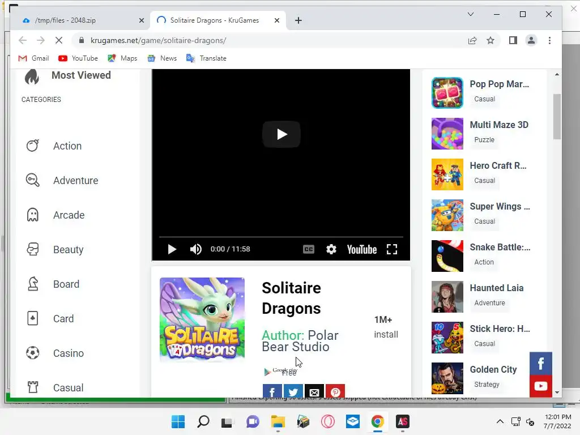Open the Stick Hero thumbnail
The image size is (580, 435).
[x=447, y=338]
